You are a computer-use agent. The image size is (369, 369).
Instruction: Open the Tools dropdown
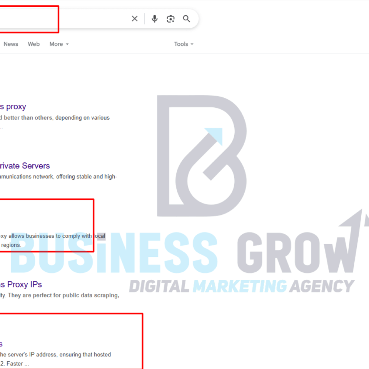(184, 44)
